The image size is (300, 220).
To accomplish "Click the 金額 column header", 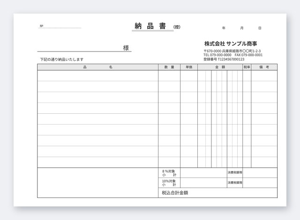I will pos(220,67).
